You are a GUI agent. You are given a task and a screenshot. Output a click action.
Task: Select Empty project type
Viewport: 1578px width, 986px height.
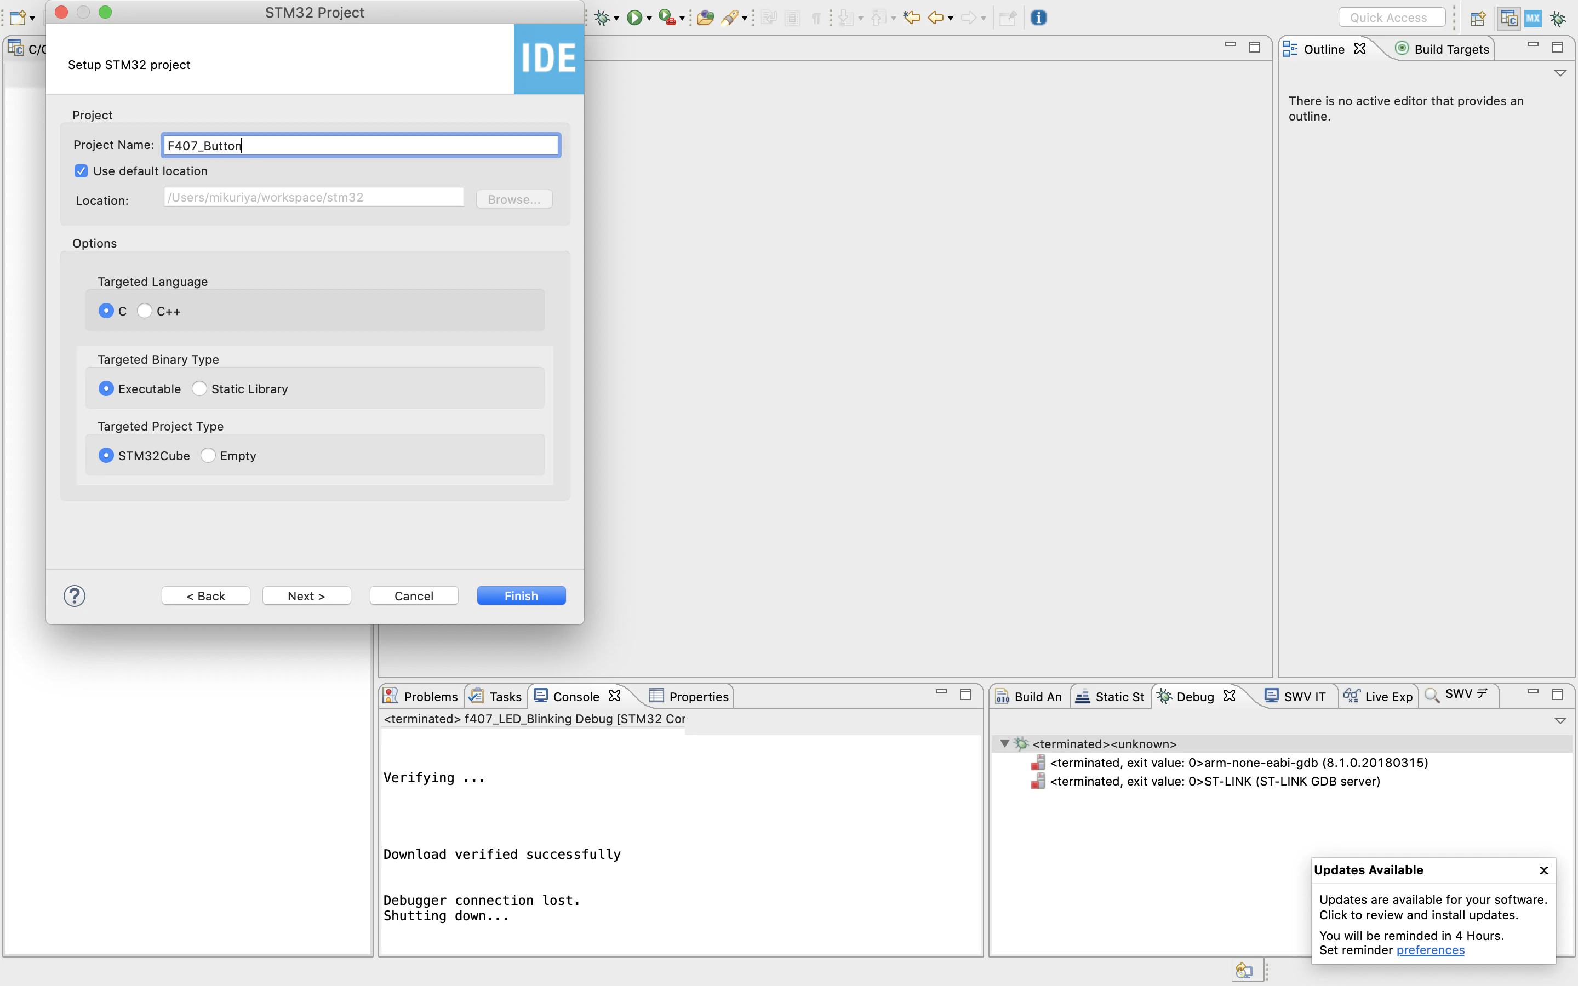[208, 455]
